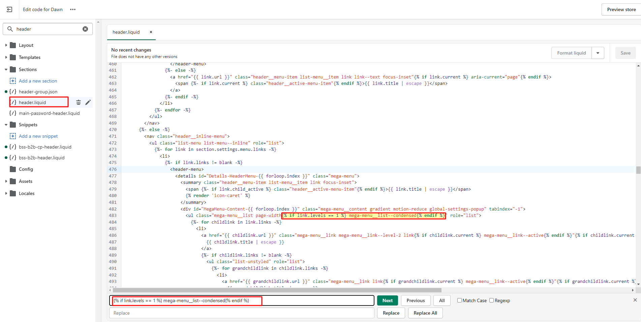The image size is (641, 322).
Task: Open the three-dot more actions menu
Action: click(73, 9)
